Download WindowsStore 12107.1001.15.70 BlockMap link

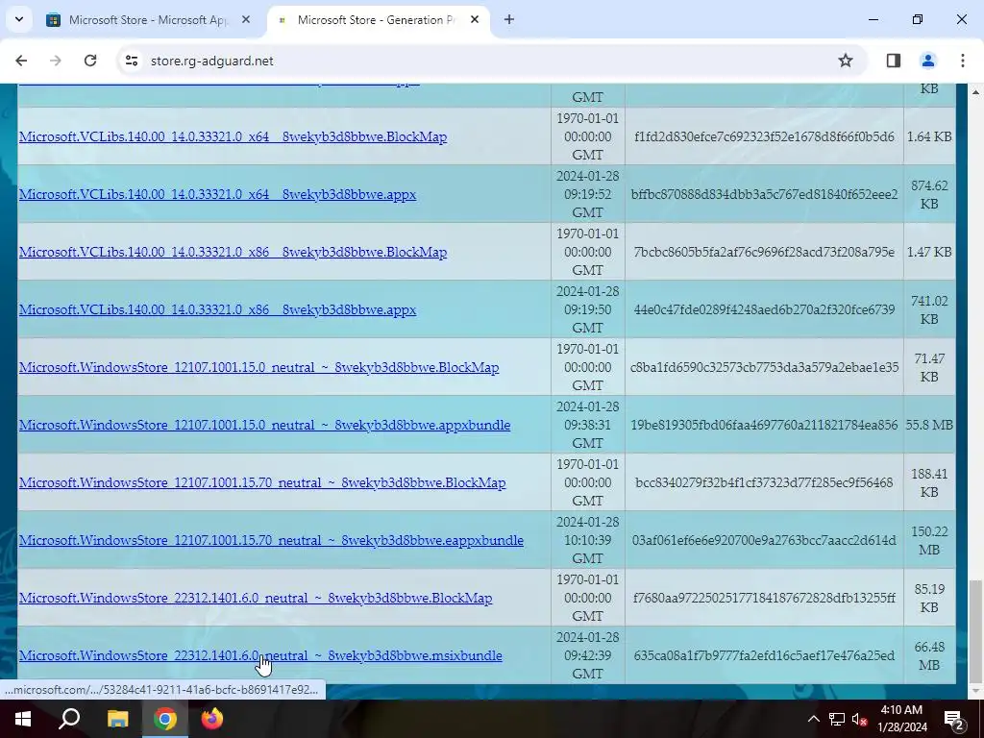point(262,483)
